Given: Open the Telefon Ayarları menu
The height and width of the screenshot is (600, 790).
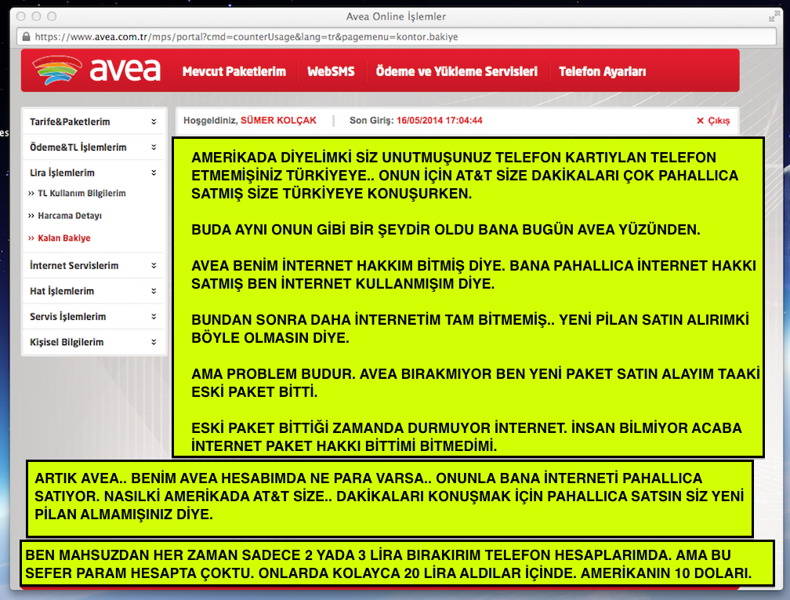Looking at the screenshot, I should (602, 71).
